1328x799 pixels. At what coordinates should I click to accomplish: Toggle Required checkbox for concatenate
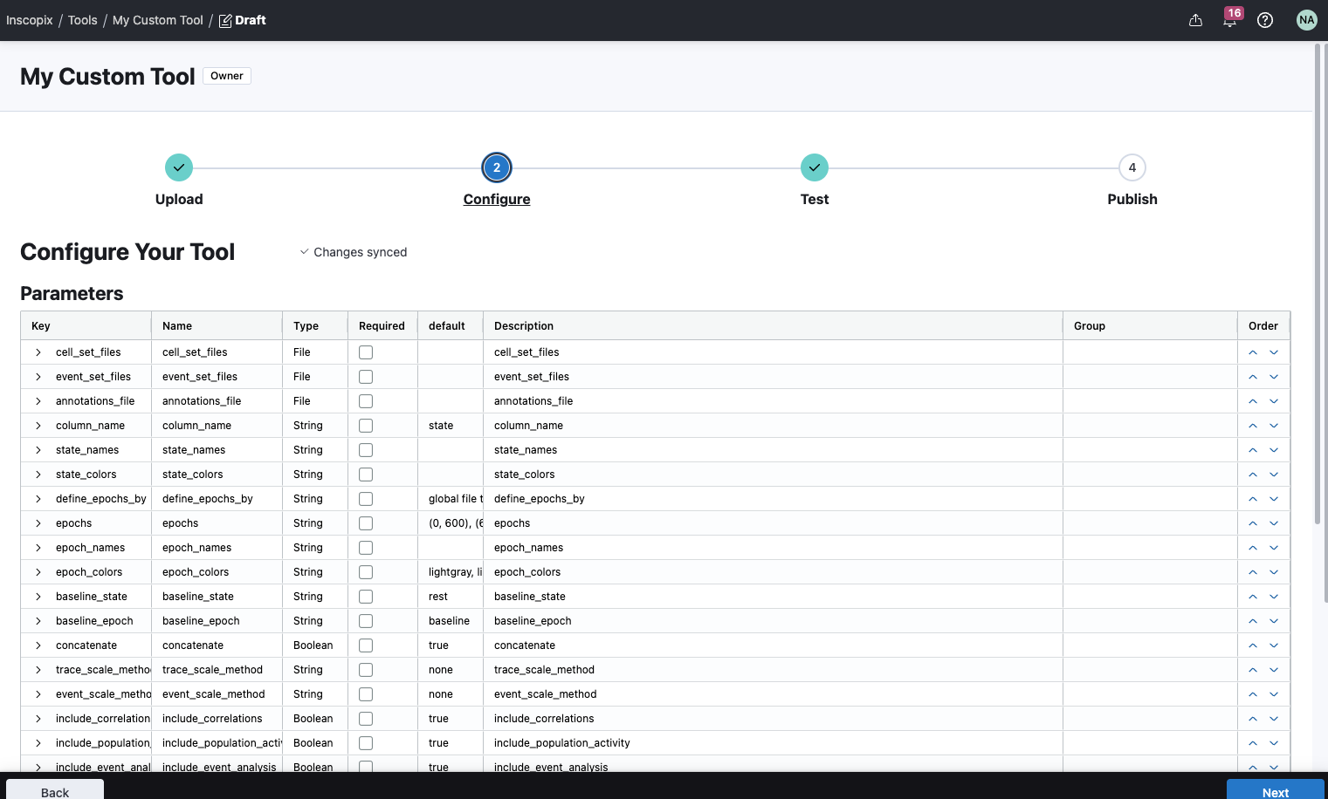pyautogui.click(x=366, y=645)
